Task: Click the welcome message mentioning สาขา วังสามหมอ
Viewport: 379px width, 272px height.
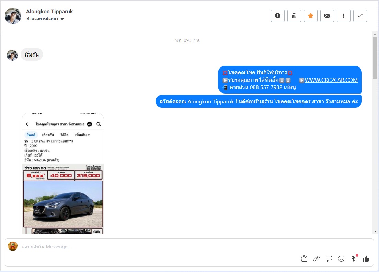Action: point(259,101)
